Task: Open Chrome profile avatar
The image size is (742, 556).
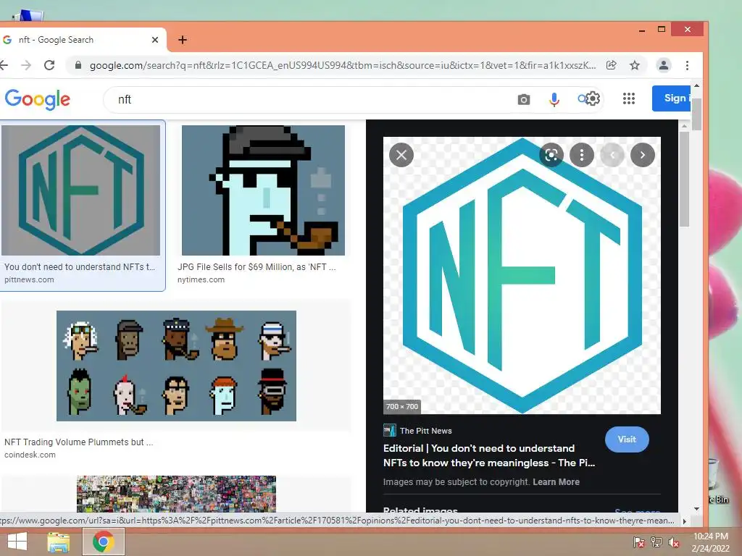Action: click(664, 64)
